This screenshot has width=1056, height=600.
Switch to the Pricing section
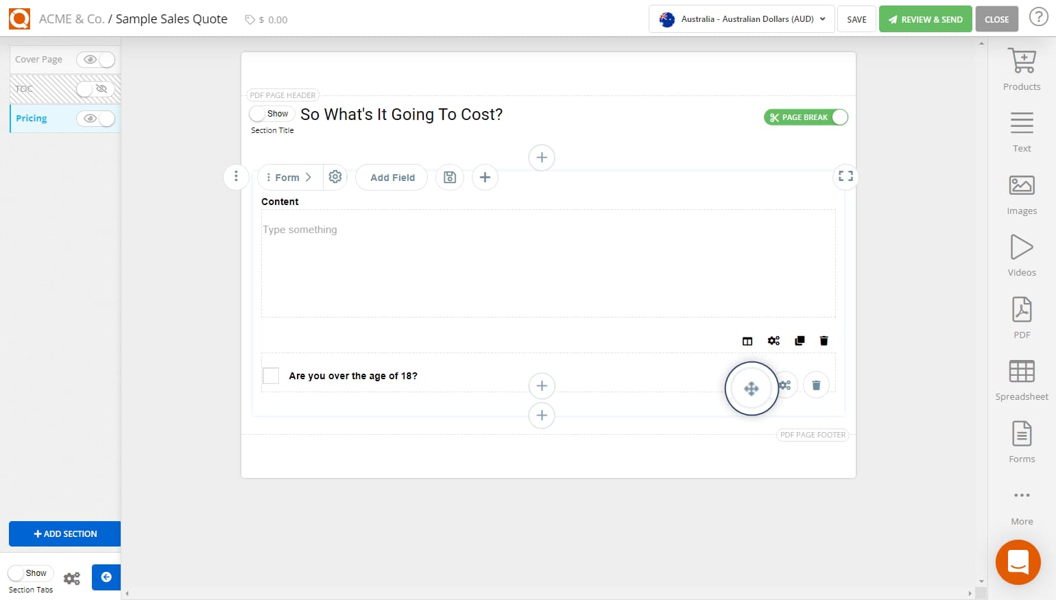(x=31, y=118)
